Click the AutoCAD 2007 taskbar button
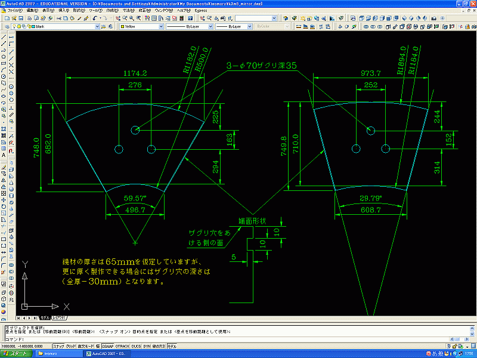This screenshot has height=358, width=477. point(108,354)
